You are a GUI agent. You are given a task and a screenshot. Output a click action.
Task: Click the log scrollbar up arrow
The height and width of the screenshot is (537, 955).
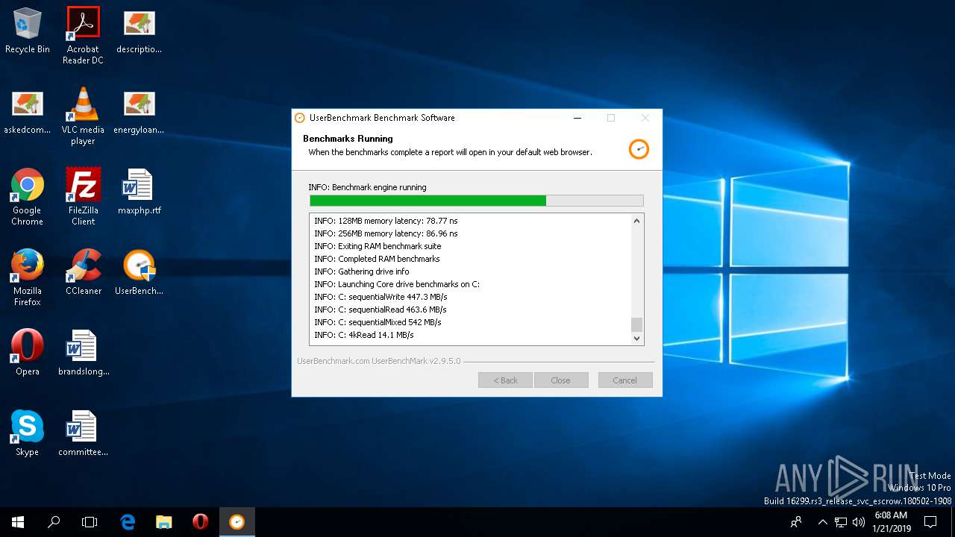click(636, 221)
